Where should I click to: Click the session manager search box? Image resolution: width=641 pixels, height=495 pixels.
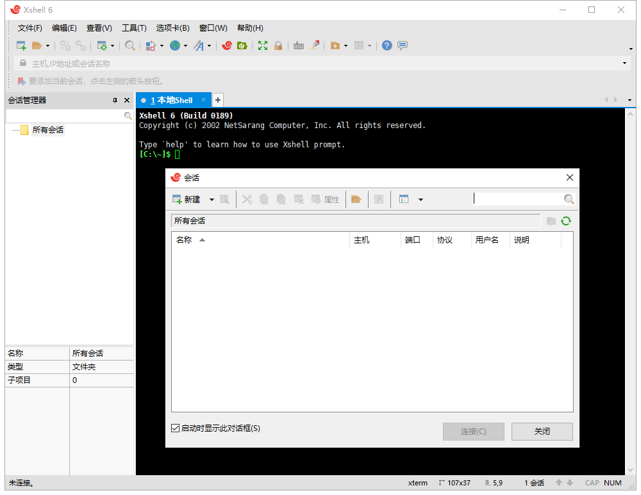pyautogui.click(x=65, y=116)
